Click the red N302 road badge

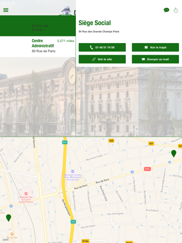pyautogui.click(x=147, y=169)
